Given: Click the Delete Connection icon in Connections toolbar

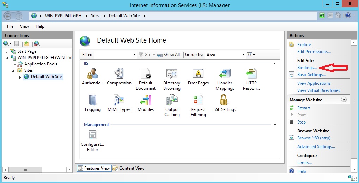Looking at the screenshot, I should coord(37,44).
